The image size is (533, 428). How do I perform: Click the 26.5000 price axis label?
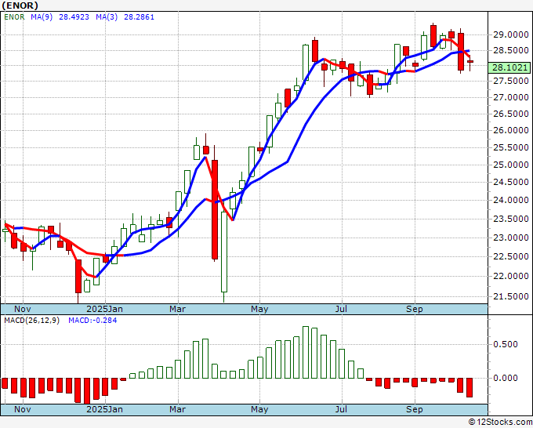pos(510,114)
